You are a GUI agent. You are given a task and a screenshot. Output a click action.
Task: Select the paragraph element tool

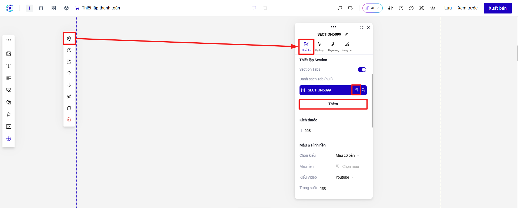(9, 78)
